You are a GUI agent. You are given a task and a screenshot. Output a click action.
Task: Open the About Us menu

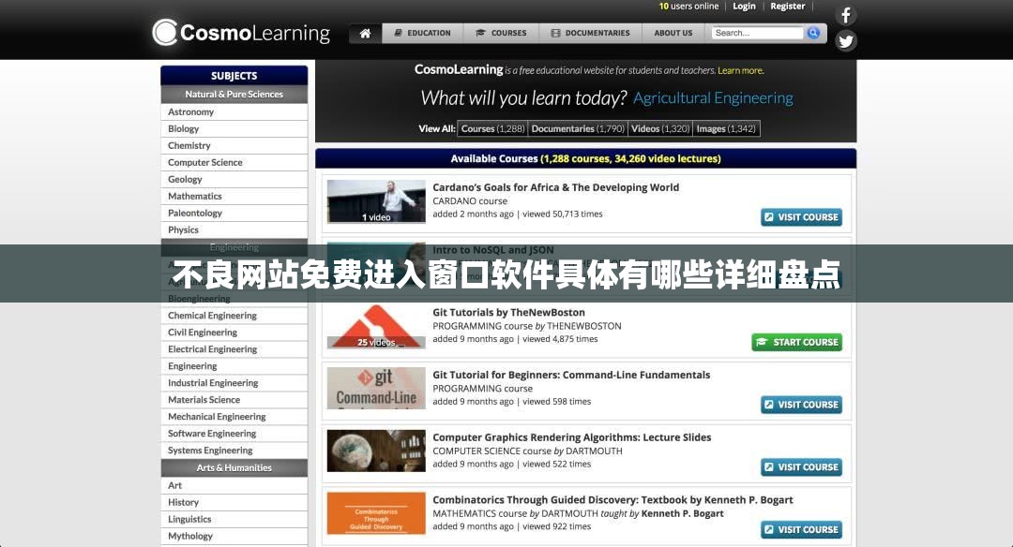(673, 33)
